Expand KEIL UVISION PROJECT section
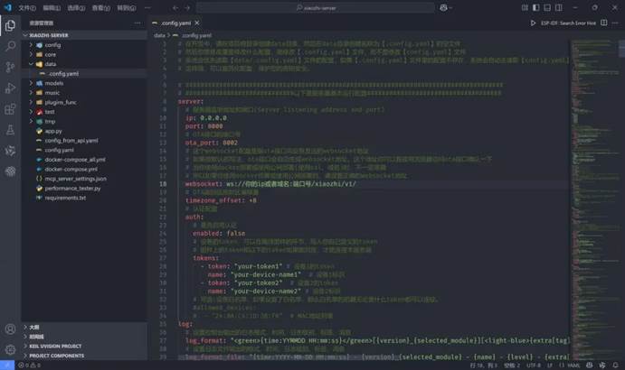 point(84,347)
